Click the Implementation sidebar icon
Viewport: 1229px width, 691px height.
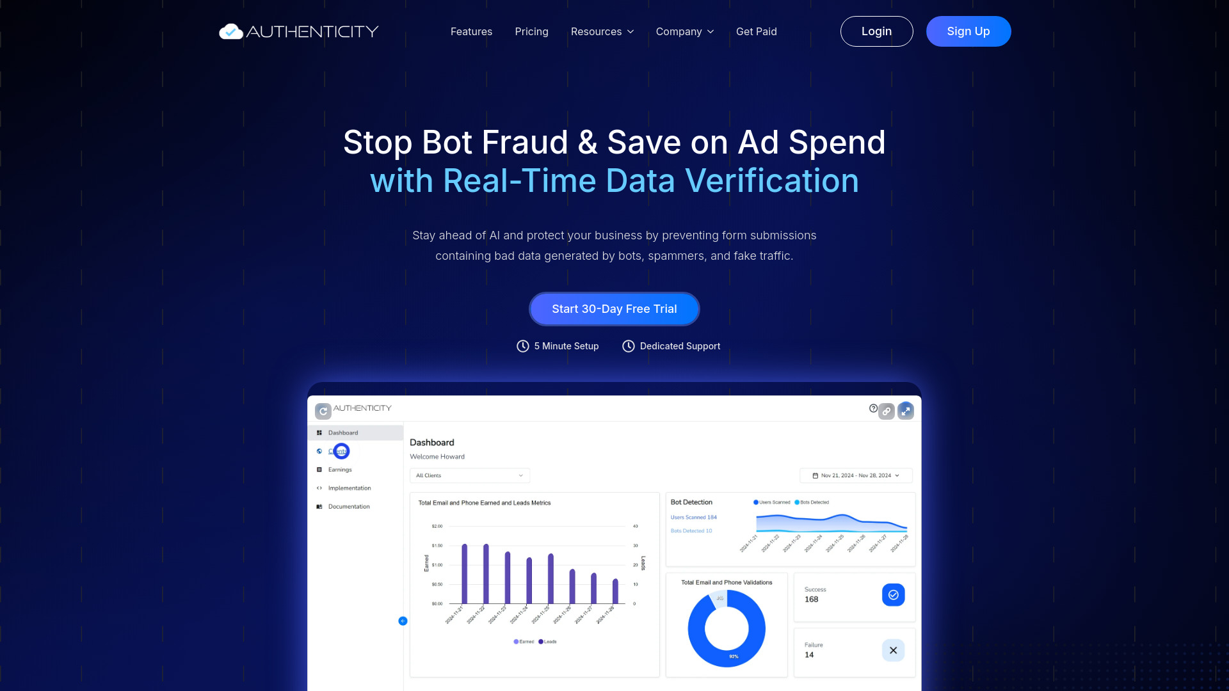(320, 488)
